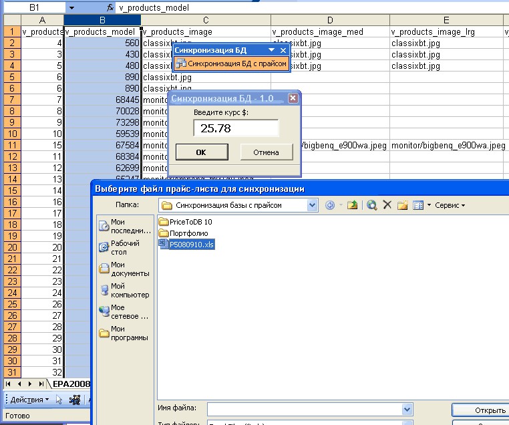509x425 pixels.
Task: Click the Отмена button in rate dialog
Action: 266,152
